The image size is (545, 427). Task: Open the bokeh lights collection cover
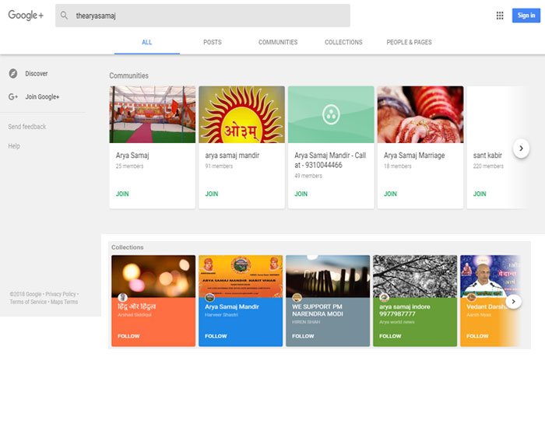[153, 276]
